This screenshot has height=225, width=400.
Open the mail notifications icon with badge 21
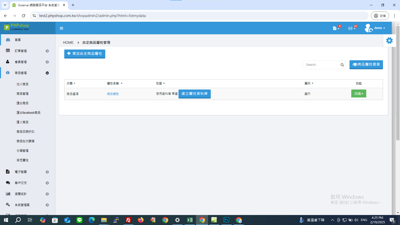(x=352, y=28)
